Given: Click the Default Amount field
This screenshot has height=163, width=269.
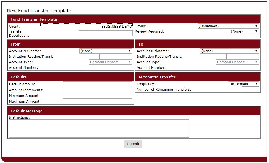Looking at the screenshot, I should (x=97, y=84).
